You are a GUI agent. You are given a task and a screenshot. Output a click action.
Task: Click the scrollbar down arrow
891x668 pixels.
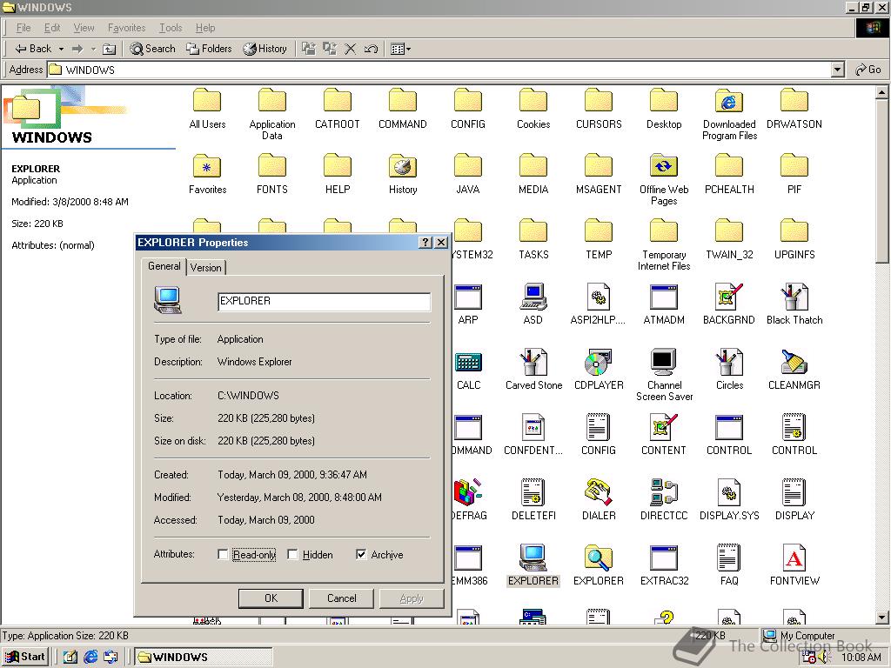[882, 618]
